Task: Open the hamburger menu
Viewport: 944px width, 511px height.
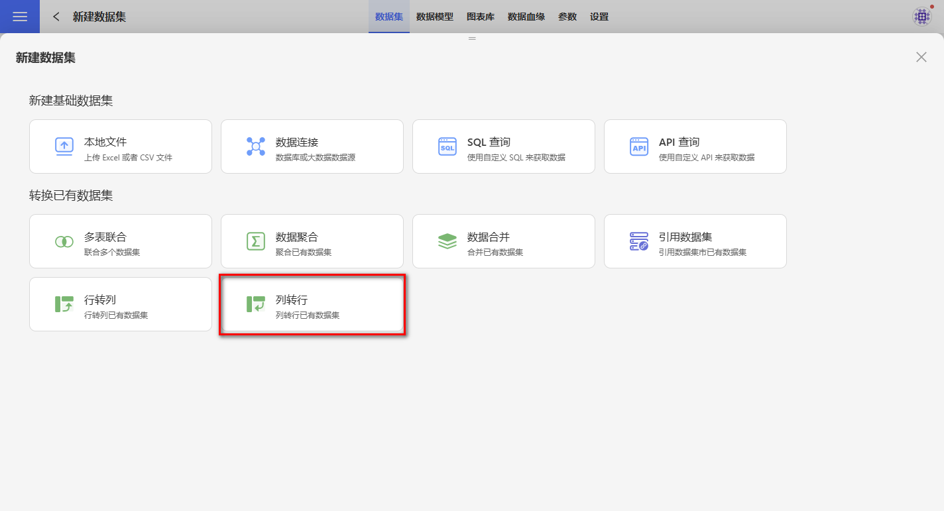Action: pos(20,17)
